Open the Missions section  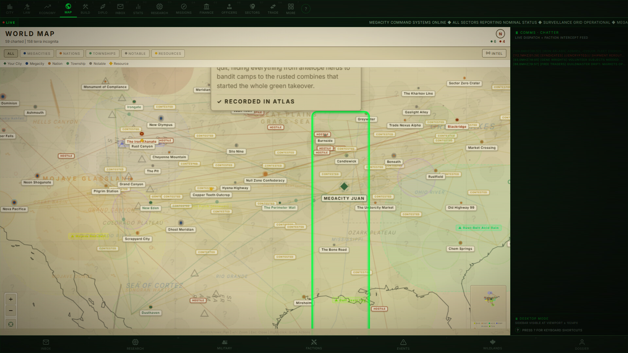(184, 9)
